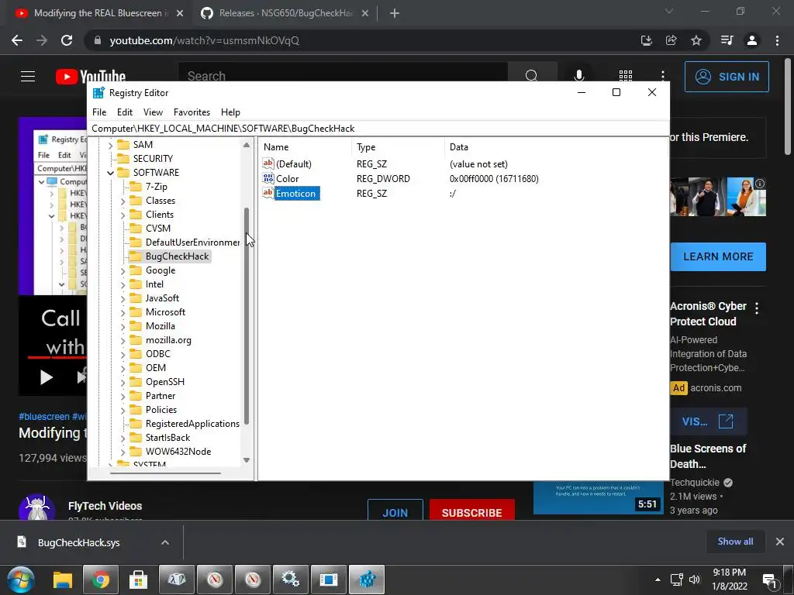
Task: Click the SIGN IN button
Action: [727, 77]
